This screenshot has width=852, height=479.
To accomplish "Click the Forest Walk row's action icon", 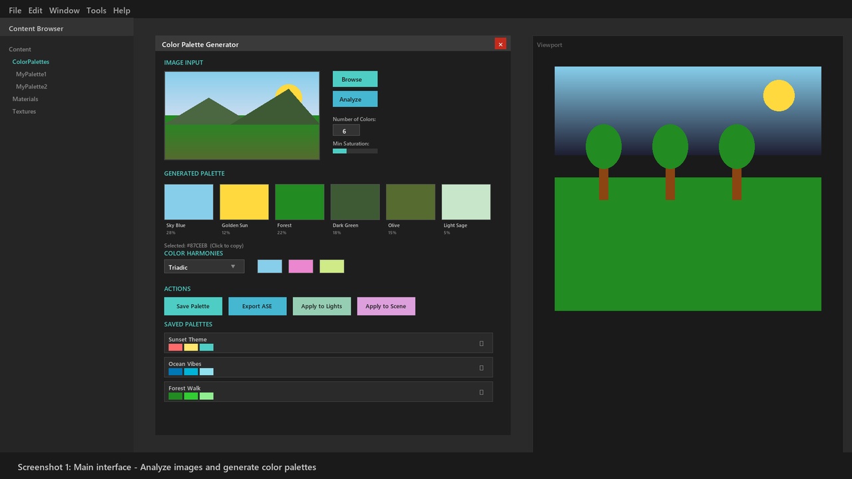I will [x=481, y=392].
